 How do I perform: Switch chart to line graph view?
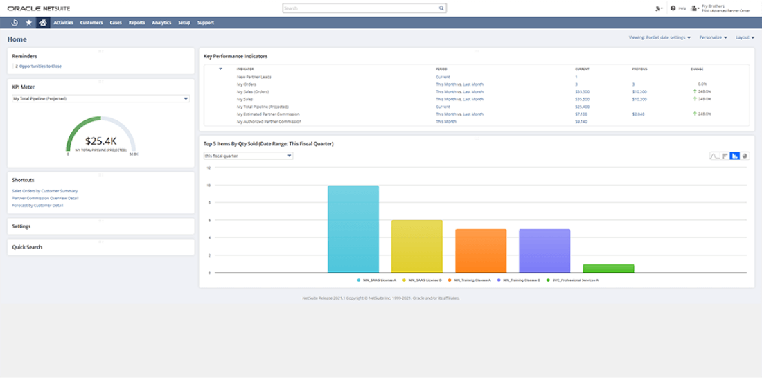click(714, 156)
